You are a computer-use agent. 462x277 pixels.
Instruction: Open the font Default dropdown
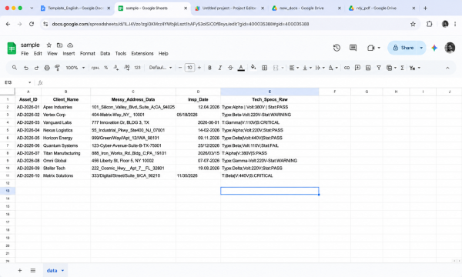point(160,68)
